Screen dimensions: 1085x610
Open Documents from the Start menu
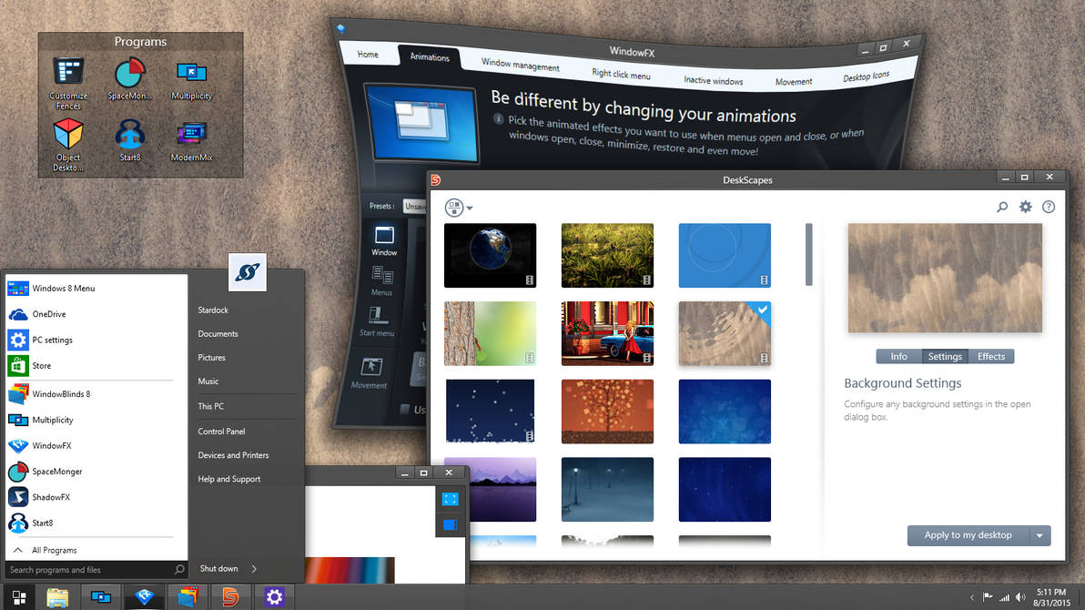click(218, 334)
